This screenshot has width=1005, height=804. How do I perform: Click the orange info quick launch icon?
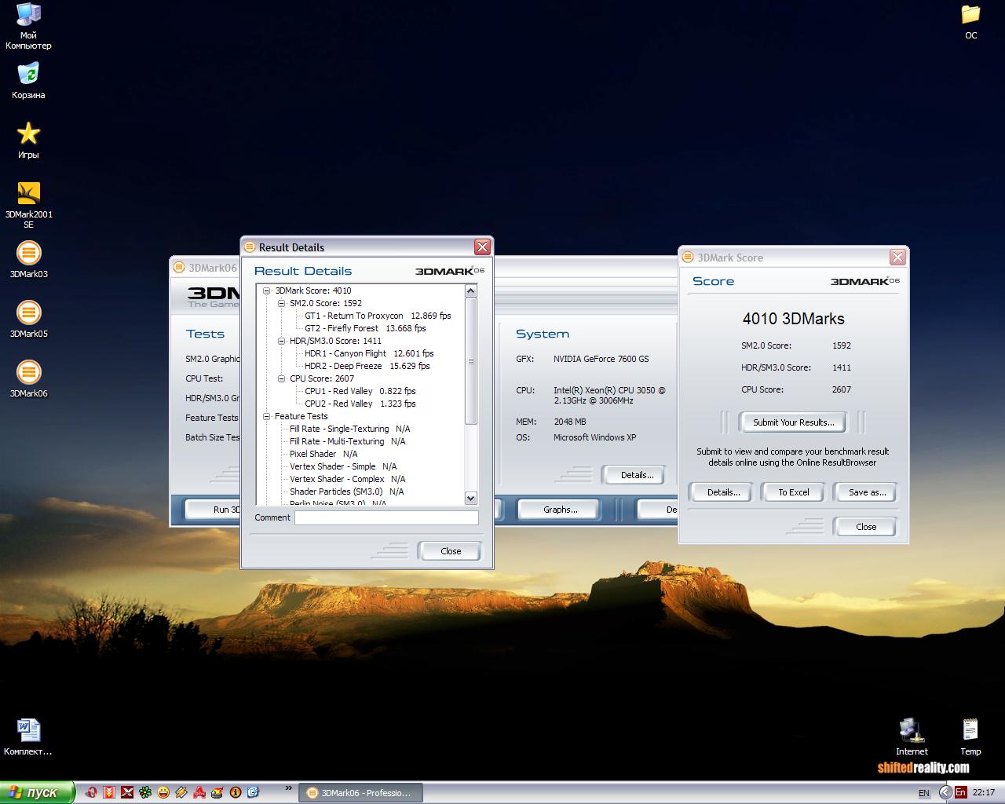pyautogui.click(x=235, y=792)
